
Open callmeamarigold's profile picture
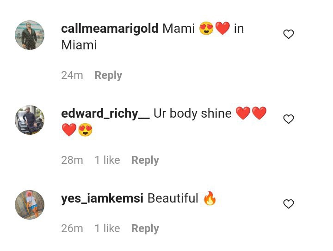point(30,35)
